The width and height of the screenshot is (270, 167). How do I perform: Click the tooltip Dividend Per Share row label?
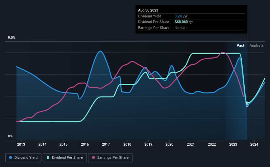coord(154,22)
